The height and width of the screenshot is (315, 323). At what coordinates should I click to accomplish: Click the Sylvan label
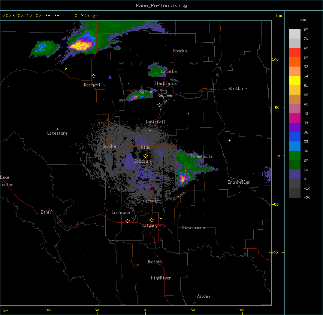146,92
